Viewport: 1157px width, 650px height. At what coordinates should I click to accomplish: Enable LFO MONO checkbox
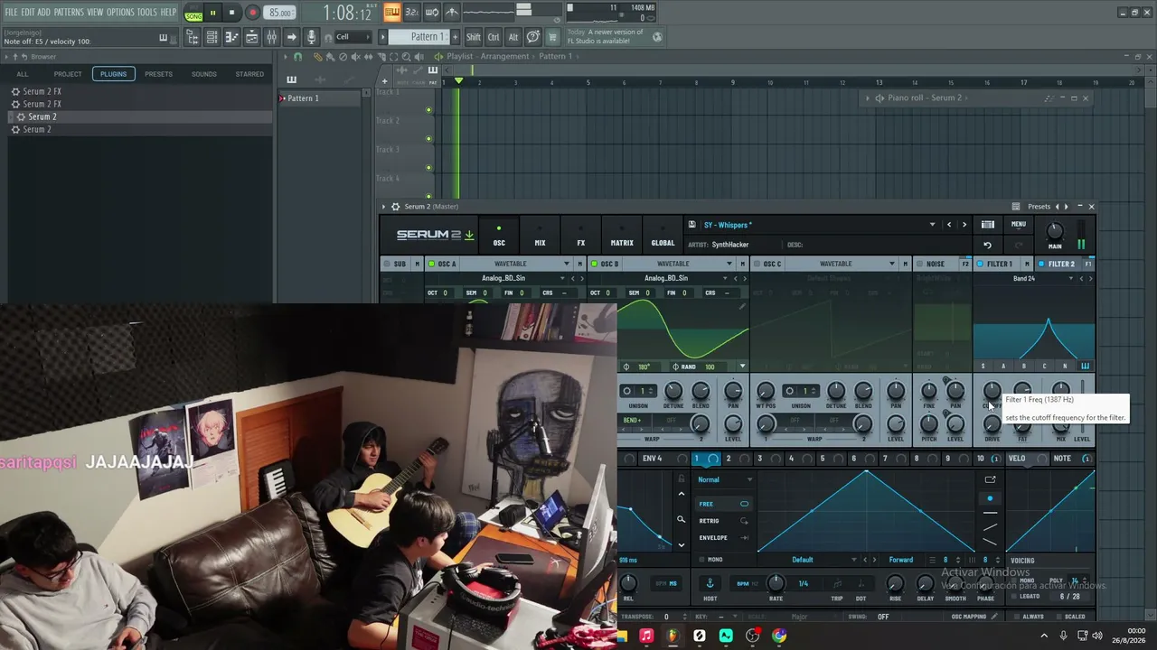702,560
